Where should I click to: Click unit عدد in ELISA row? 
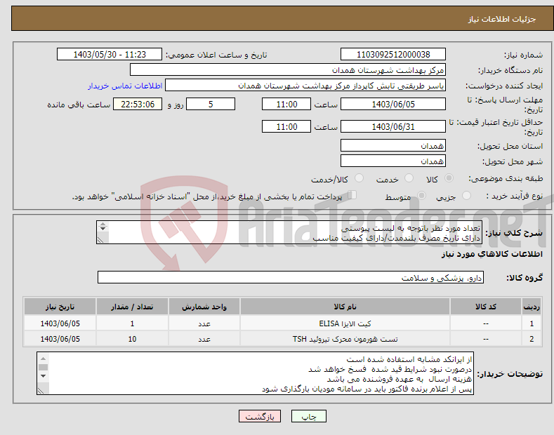pos(204,323)
